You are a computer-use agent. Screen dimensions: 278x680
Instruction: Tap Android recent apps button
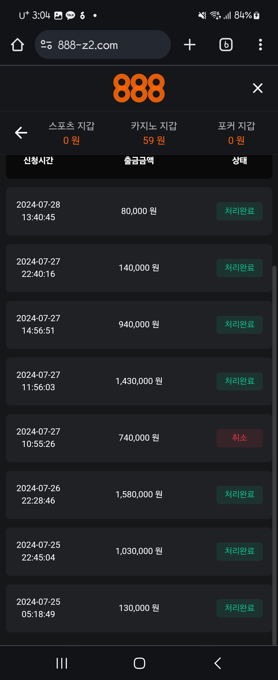tap(62, 663)
